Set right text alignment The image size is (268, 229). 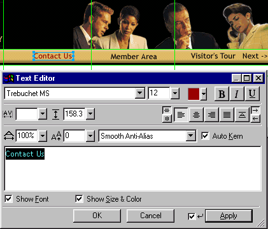tap(211, 114)
